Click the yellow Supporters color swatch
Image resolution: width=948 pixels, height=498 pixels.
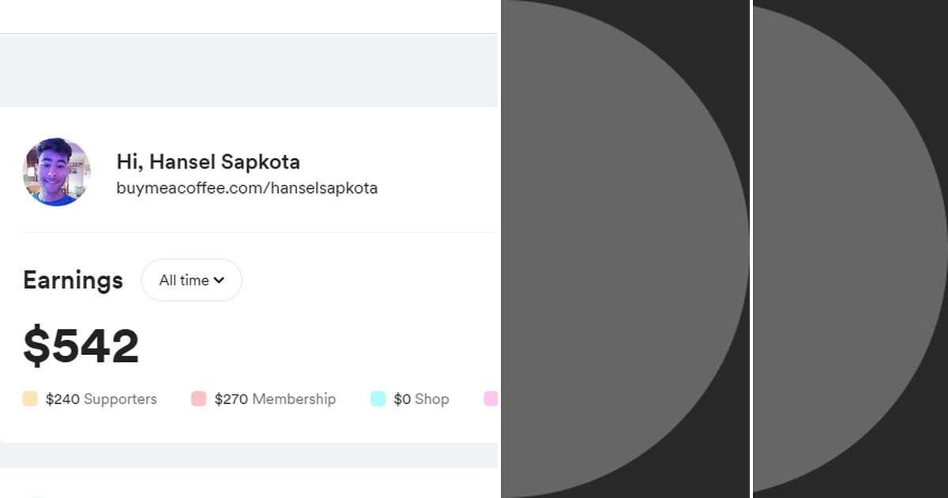[x=30, y=399]
